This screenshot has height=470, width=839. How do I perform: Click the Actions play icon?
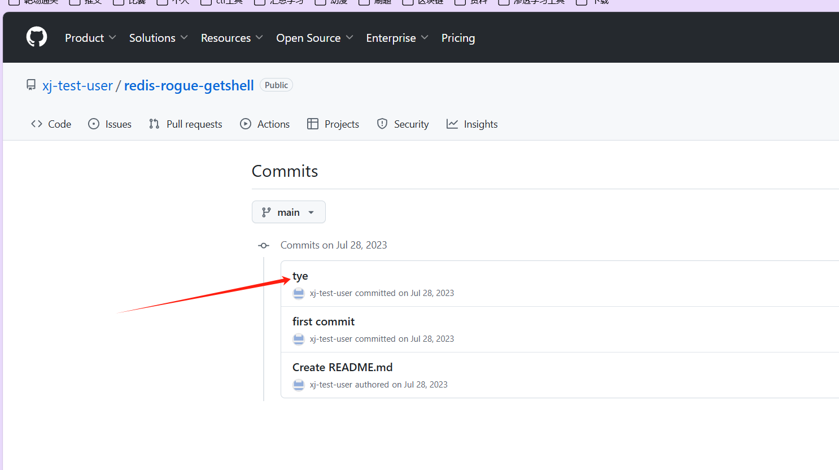tap(246, 124)
